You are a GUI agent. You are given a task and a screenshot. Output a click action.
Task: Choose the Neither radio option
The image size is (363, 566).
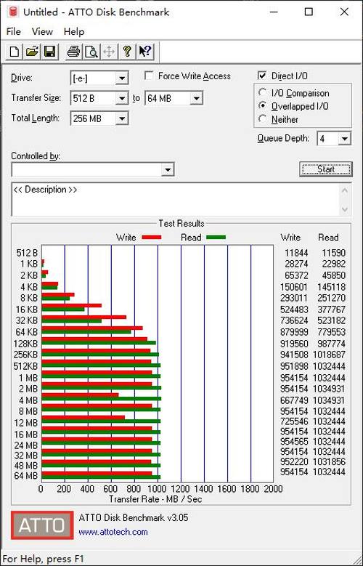[263, 118]
